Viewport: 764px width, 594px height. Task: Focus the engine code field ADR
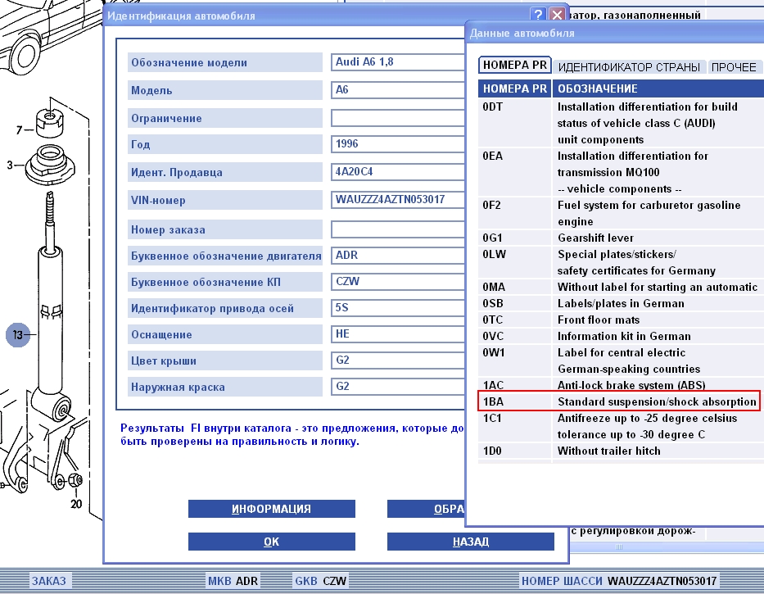tap(398, 255)
